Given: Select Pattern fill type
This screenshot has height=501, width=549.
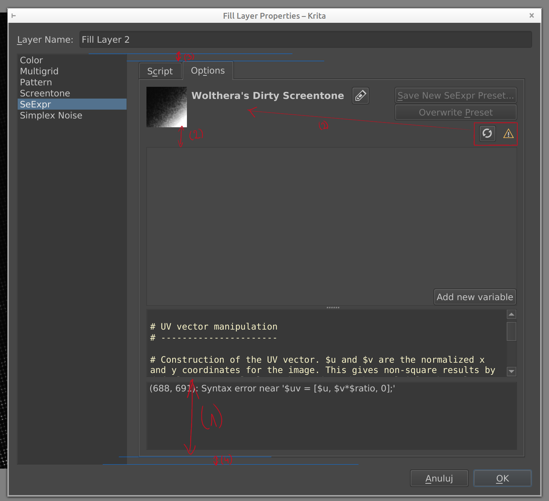Looking at the screenshot, I should [36, 82].
